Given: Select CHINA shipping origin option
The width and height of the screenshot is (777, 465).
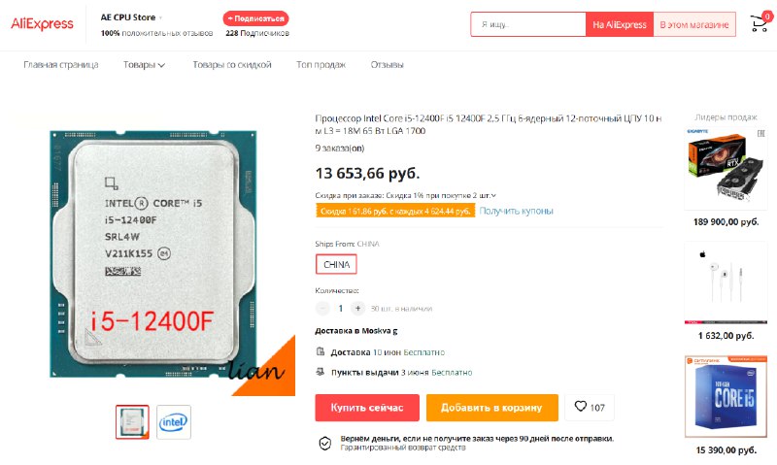Looking at the screenshot, I should pos(336,264).
